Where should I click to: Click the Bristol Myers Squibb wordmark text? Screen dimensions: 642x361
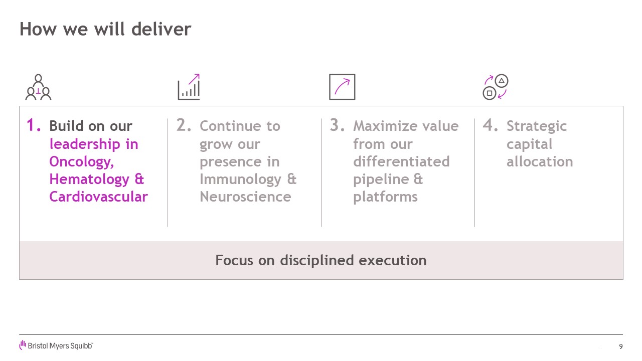(61, 346)
